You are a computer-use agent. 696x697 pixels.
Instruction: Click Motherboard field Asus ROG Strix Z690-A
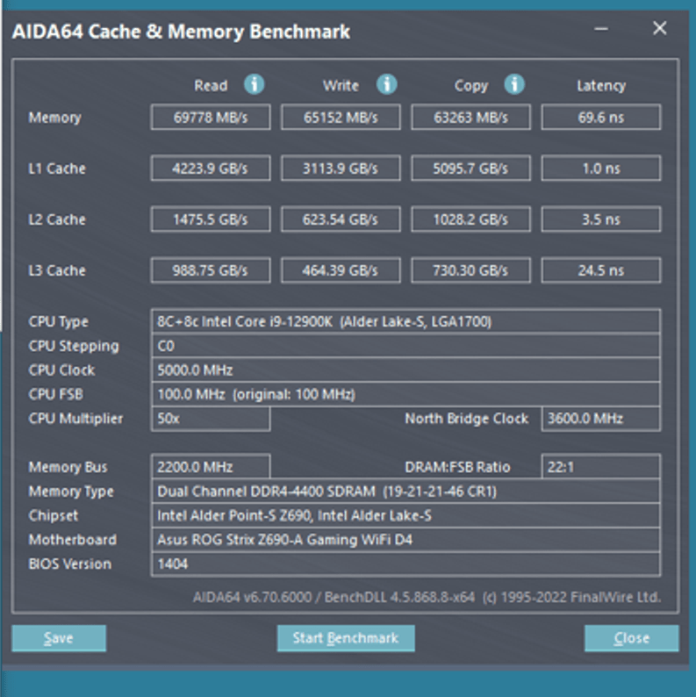pyautogui.click(x=405, y=540)
